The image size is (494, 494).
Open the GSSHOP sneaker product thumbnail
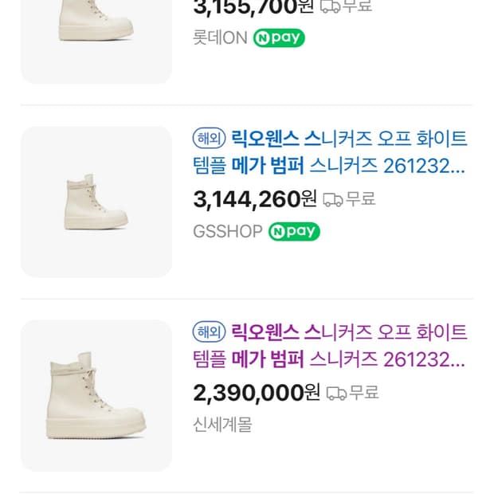click(96, 202)
